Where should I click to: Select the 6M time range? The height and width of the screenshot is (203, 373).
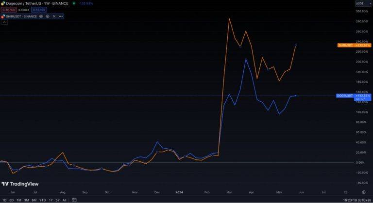coord(34,200)
